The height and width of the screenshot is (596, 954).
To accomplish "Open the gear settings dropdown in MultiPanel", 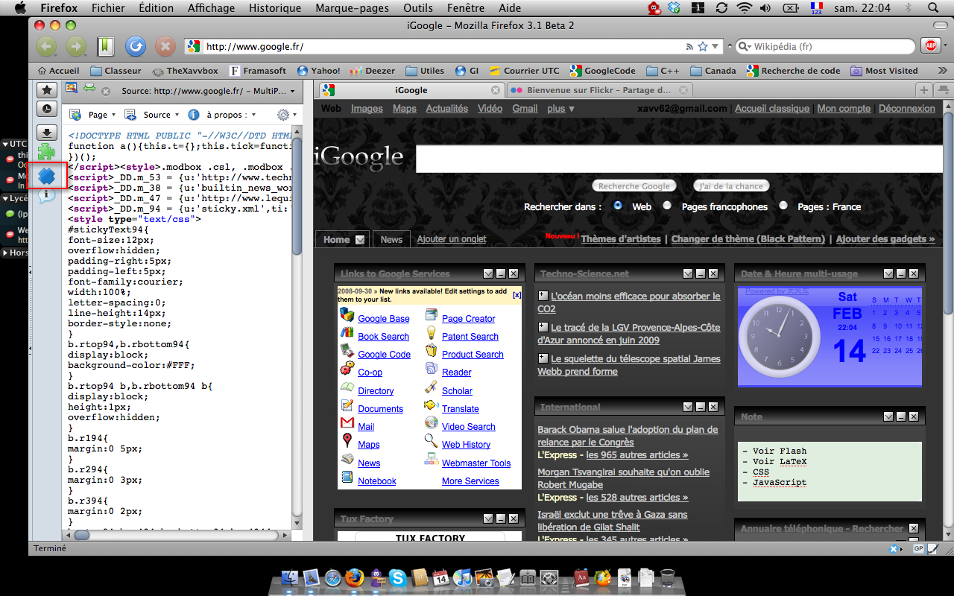I will pos(286,115).
